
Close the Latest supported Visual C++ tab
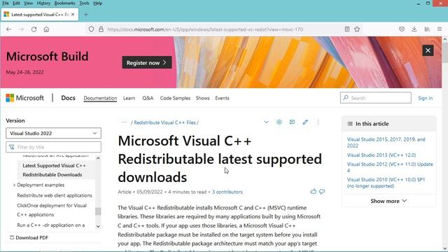(x=73, y=14)
